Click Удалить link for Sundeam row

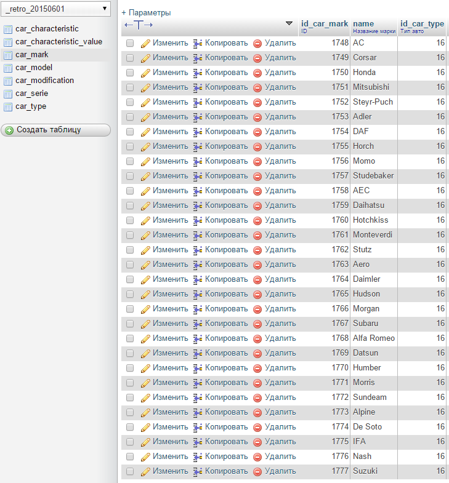click(280, 397)
